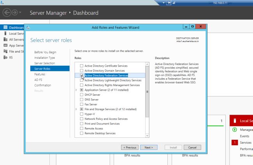Screen dimensions: 253x165
Task: Close the Add Roles wizard
Action: coord(200,27)
